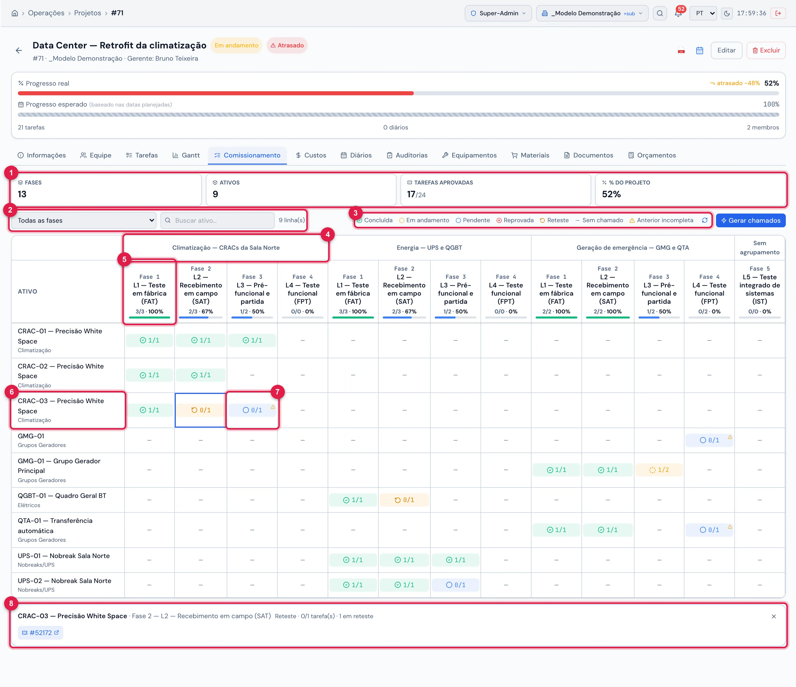
Task: Open the Super-Admin role dropdown
Action: click(498, 13)
